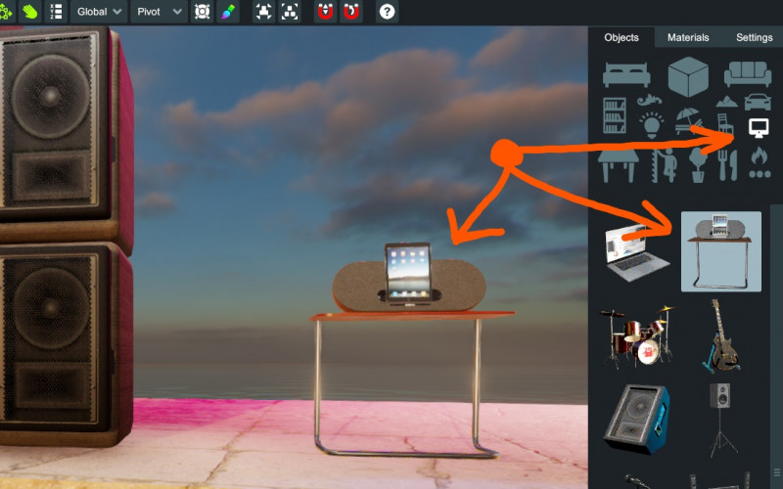783x489 pixels.
Task: Select the table category icon
Action: [619, 165]
